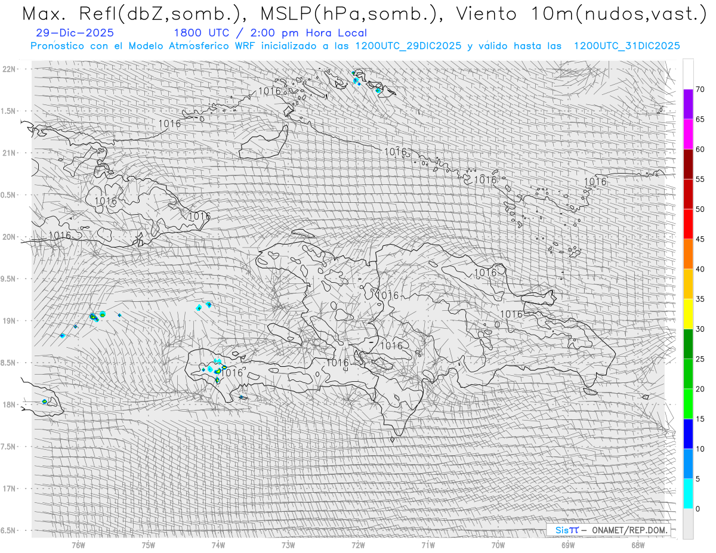Click the longitude axis label '68W'

click(x=638, y=545)
